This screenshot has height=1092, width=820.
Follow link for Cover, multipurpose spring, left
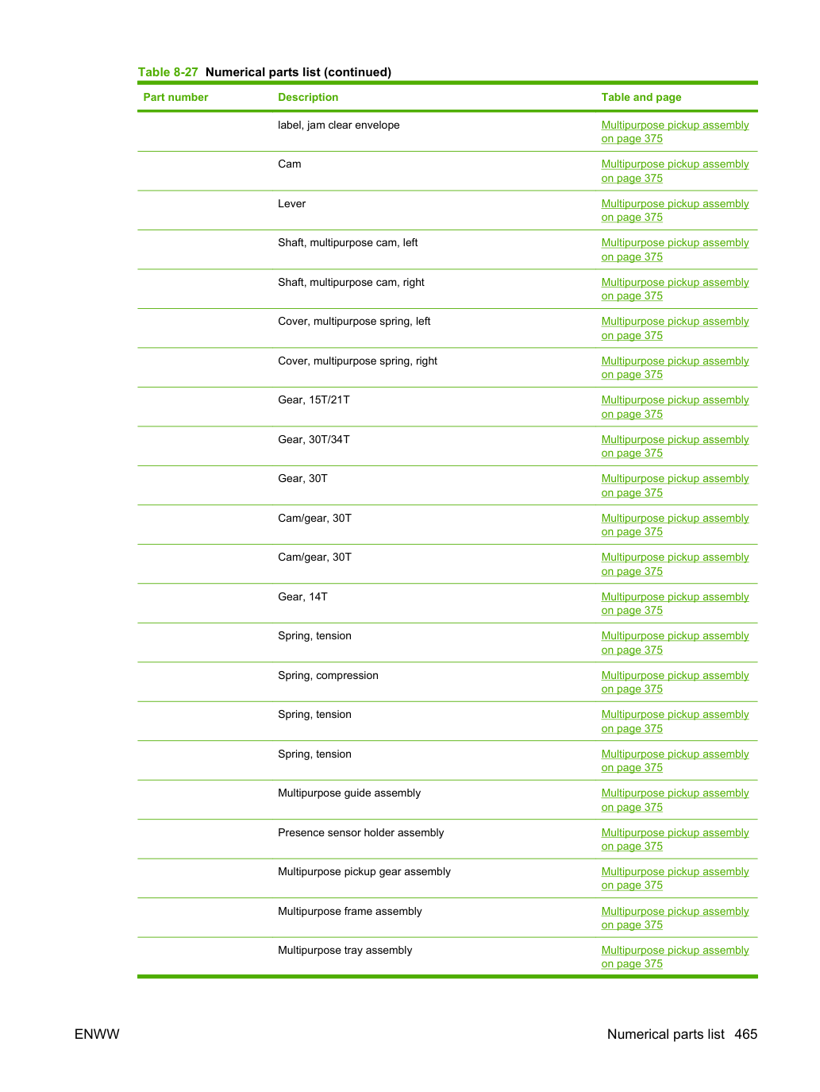click(675, 328)
